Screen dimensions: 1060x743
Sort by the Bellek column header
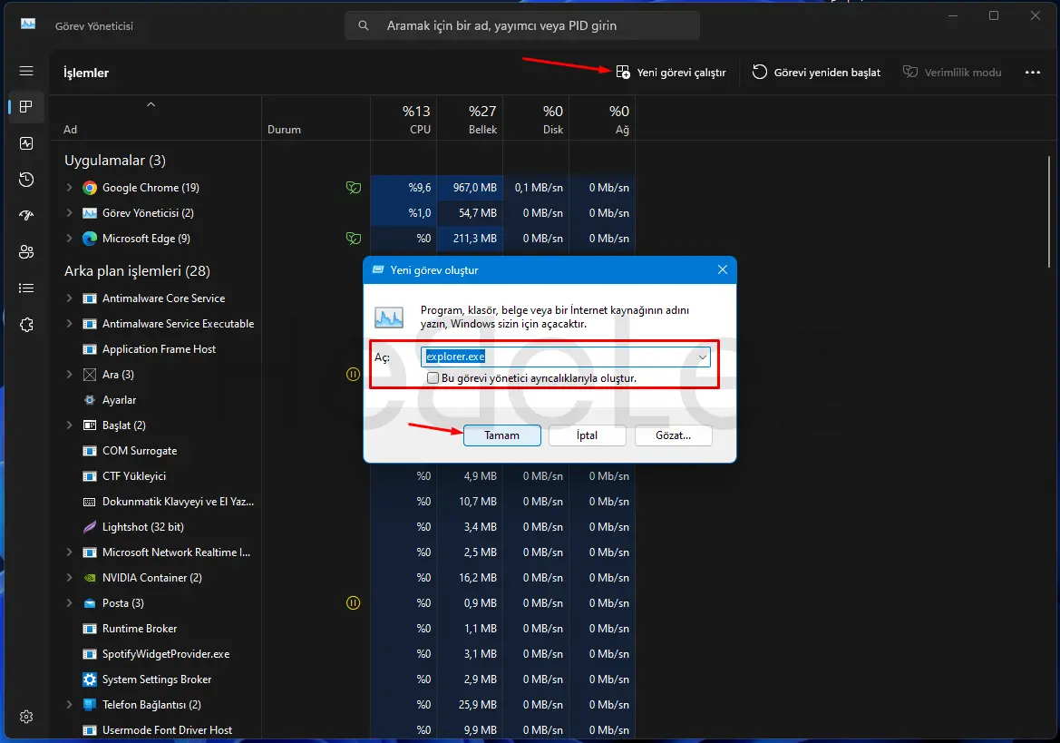(x=471, y=119)
